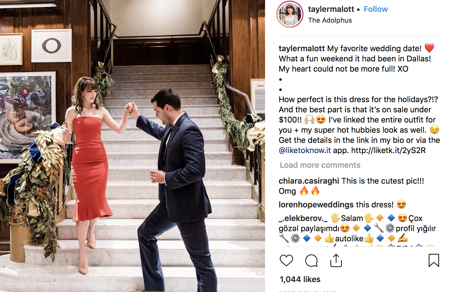The image size is (451, 292).
Task: Follow taylermalott
Action: tap(376, 9)
